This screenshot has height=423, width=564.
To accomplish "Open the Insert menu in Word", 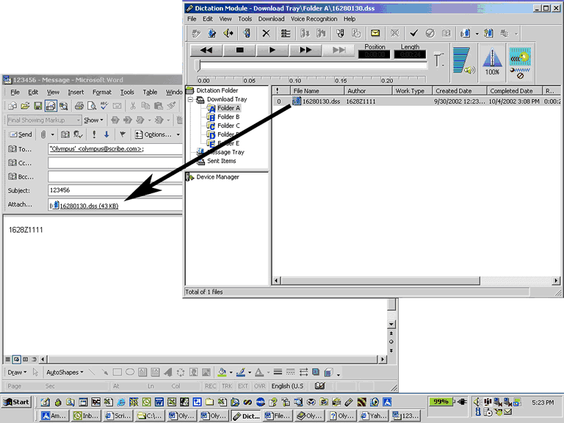I will point(76,92).
